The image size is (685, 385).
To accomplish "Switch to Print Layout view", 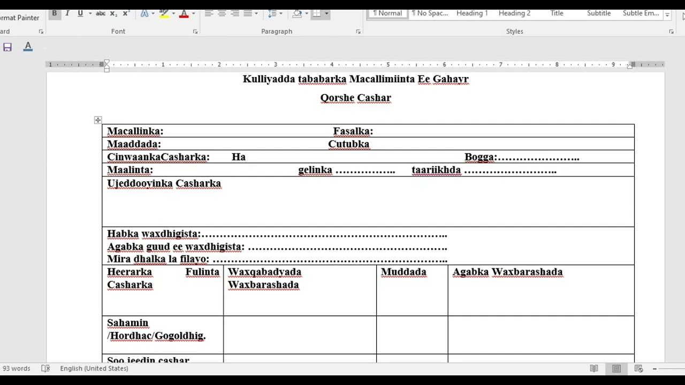I will coord(616,368).
